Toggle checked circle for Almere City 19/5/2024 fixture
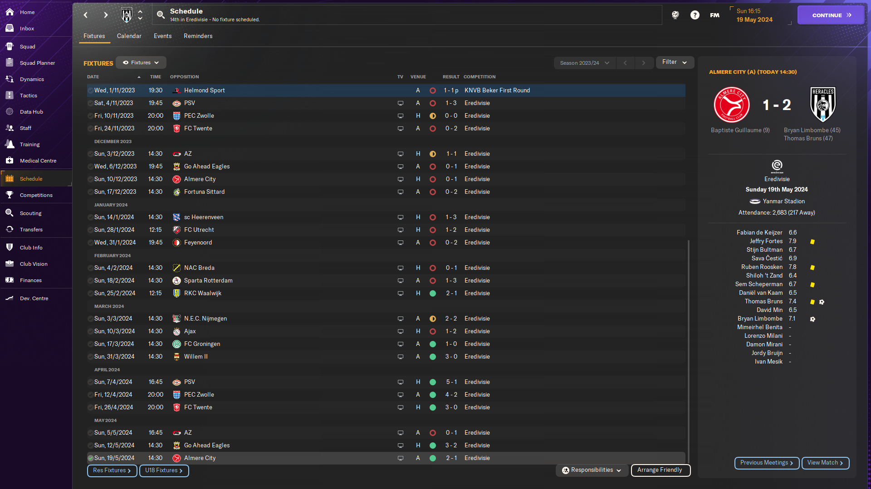871x489 pixels. 90,458
